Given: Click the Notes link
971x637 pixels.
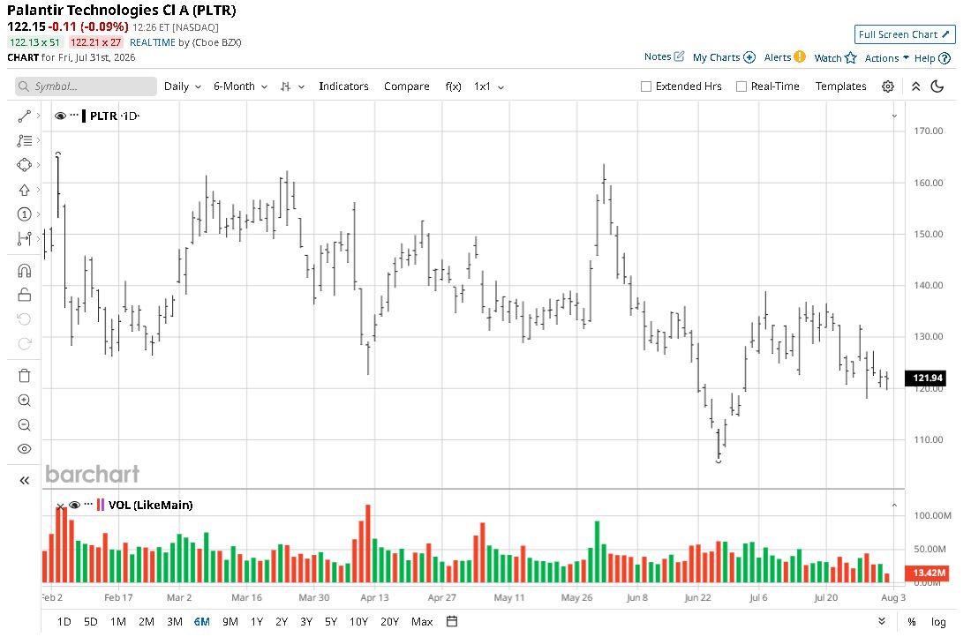Looking at the screenshot, I should [657, 56].
